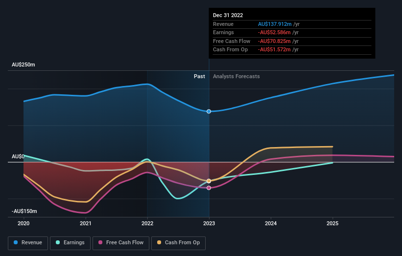Click the 2025 x-axis label
Viewport: 402px width, 256px height.
332,223
